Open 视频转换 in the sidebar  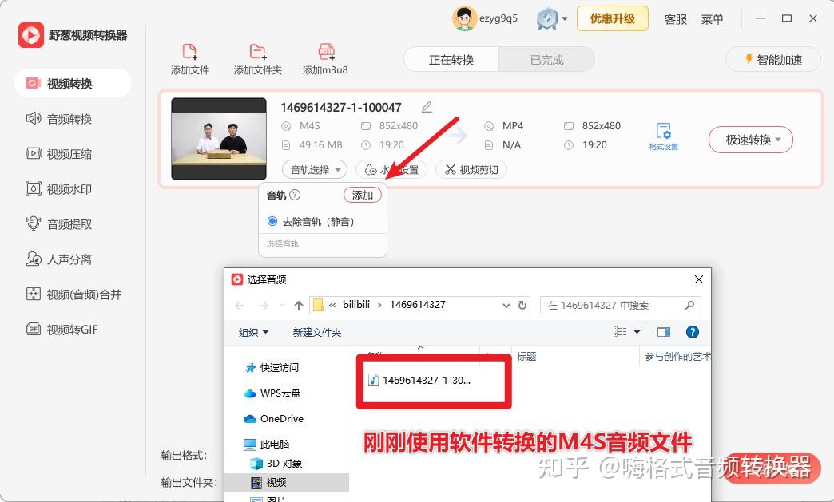[x=73, y=84]
